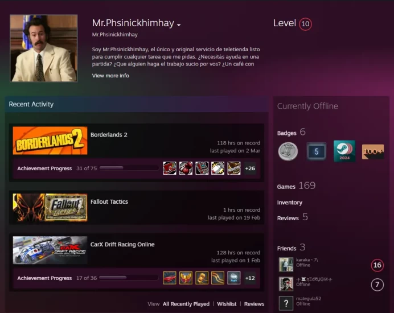Click the profile avatar picture
Image resolution: width=394 pixels, height=313 pixels.
(x=44, y=48)
